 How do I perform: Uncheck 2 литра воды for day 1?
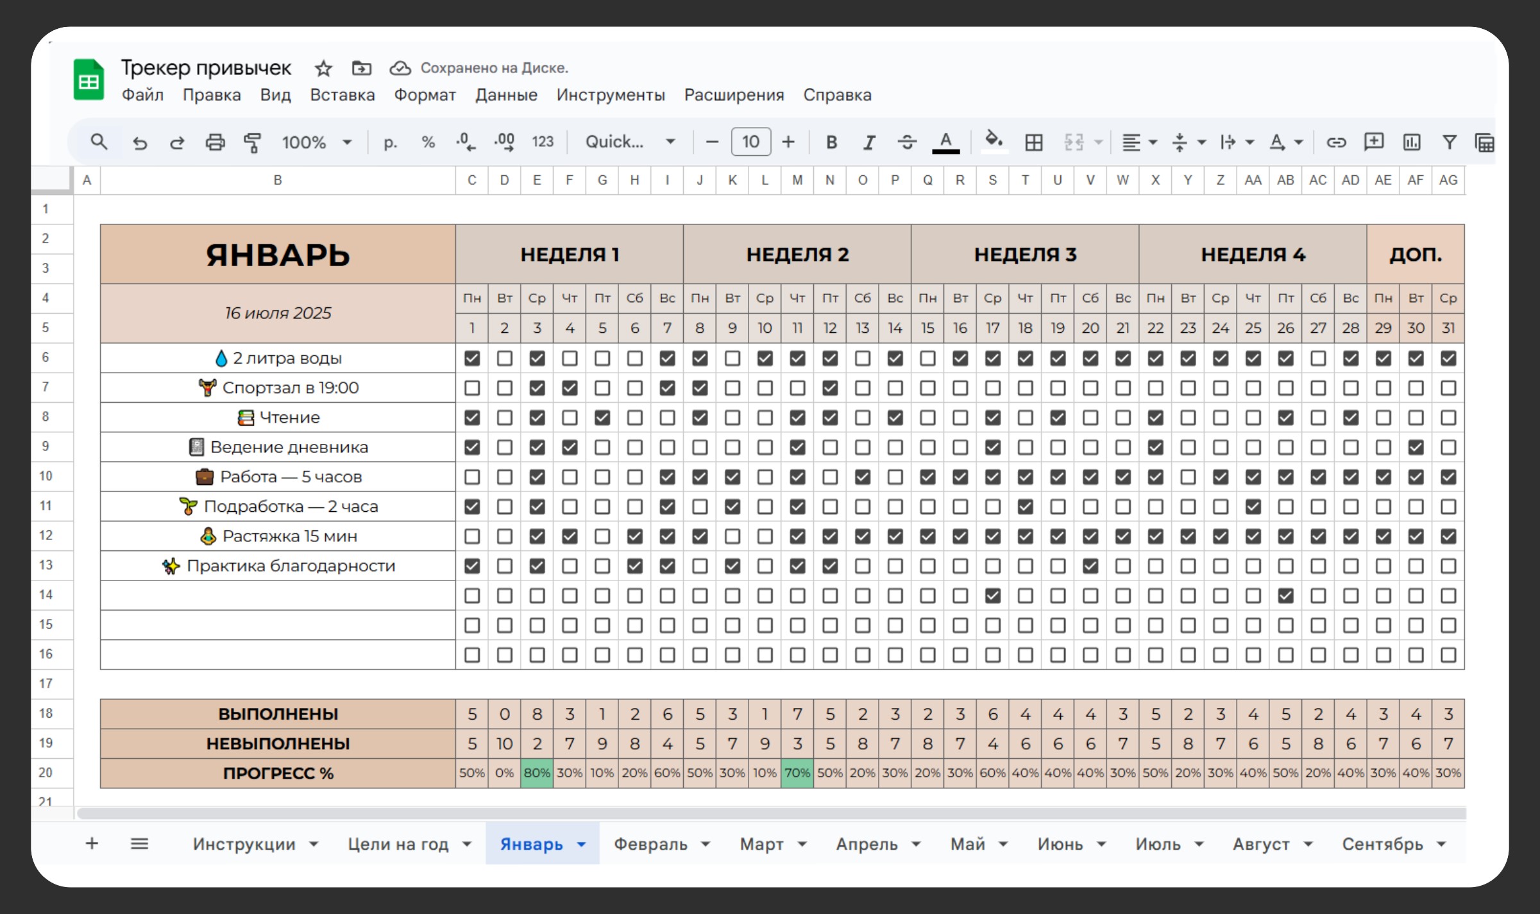point(472,359)
